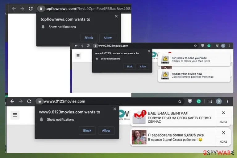The width and height of the screenshot is (237, 158).
Task: Open hamburger menu in middle 0123movies page
Action: click(78, 55)
